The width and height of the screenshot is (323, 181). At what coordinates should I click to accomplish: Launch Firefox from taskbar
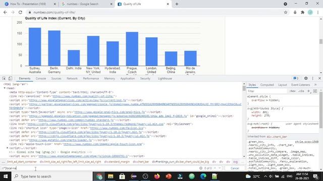pyautogui.click(x=157, y=176)
